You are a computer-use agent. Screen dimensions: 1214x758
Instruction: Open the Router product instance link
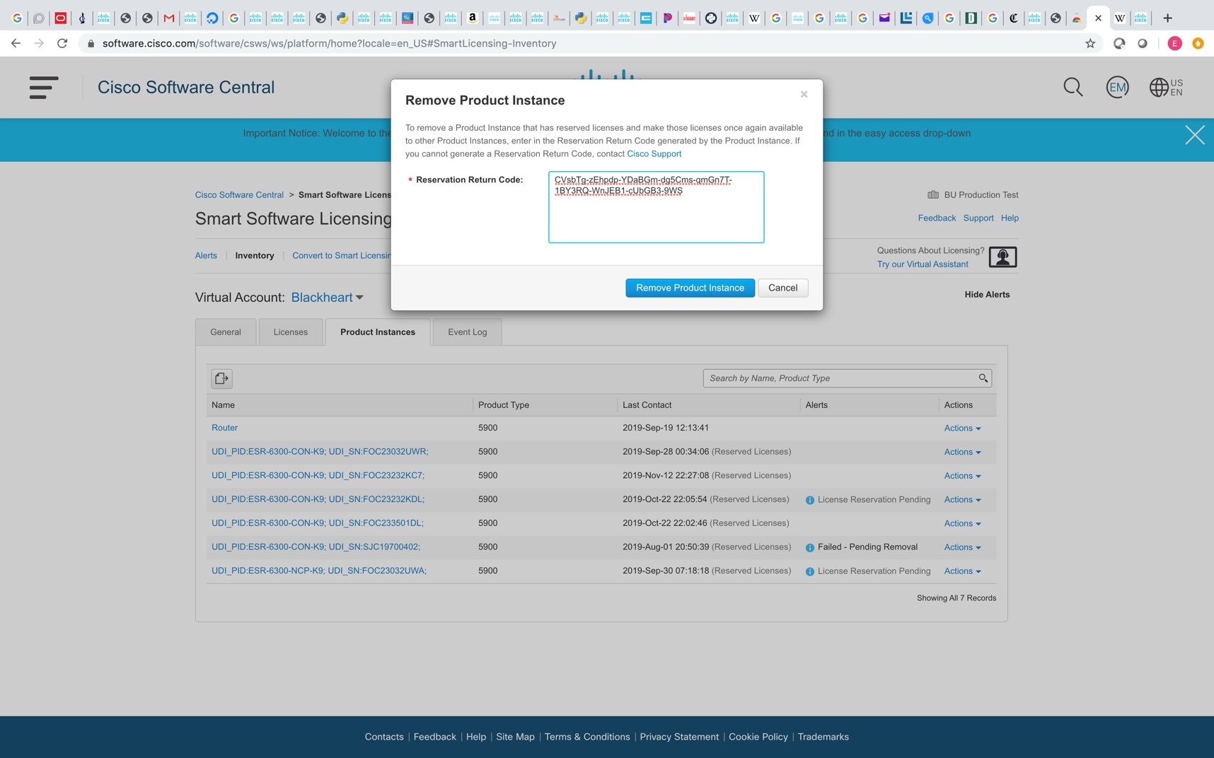click(224, 428)
